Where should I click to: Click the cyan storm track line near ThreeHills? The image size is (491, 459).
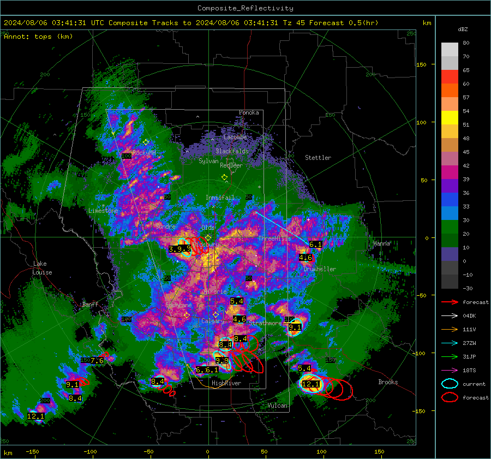(x=282, y=228)
